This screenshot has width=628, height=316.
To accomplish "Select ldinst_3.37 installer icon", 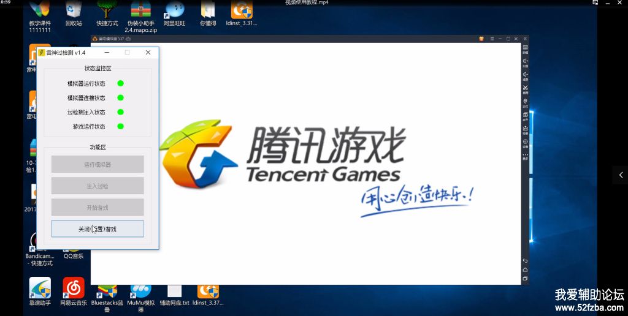I will click(x=208, y=295).
